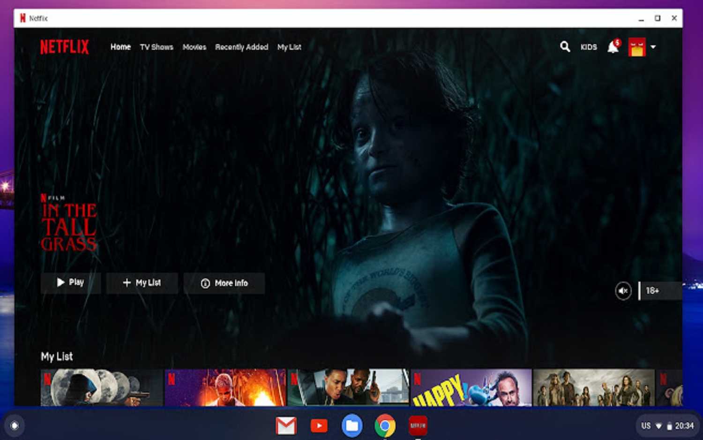This screenshot has height=440, width=703.
Task: Switch to the KIDS profile
Action: [589, 47]
